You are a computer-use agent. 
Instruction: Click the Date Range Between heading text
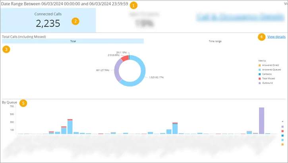pyautogui.click(x=64, y=4)
